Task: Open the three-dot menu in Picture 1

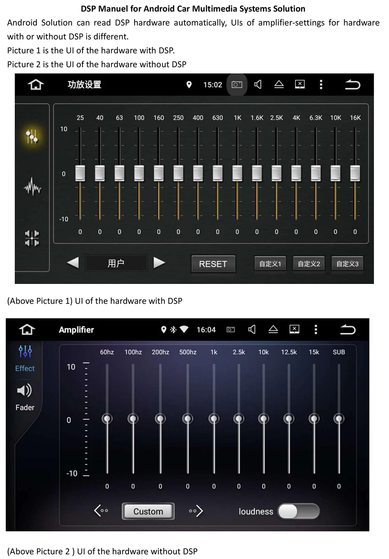Action: point(321,84)
